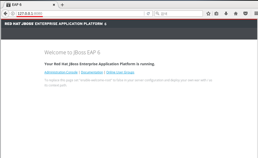Image resolution: width=258 pixels, height=158 pixels.
Task: Click the Welcome to JBoss EAP 6 heading
Action: pyautogui.click(x=72, y=52)
